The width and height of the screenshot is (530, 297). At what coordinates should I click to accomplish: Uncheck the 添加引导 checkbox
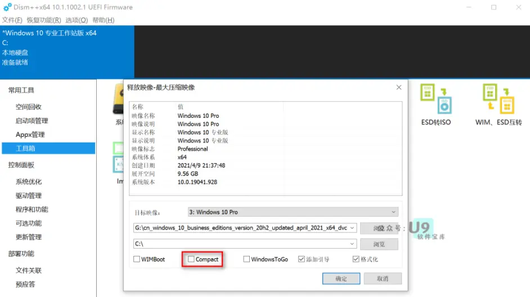coord(301,259)
